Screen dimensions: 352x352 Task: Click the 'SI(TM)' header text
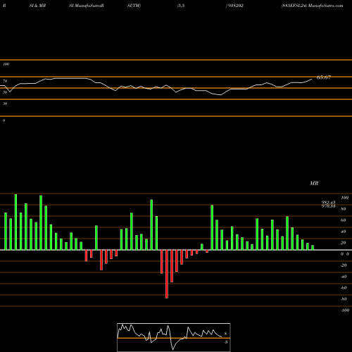pyautogui.click(x=134, y=6)
